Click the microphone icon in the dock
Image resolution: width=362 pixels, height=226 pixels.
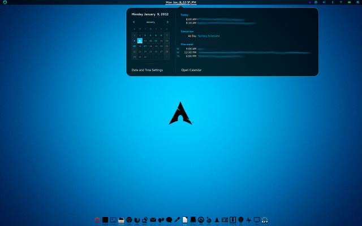tap(177, 220)
